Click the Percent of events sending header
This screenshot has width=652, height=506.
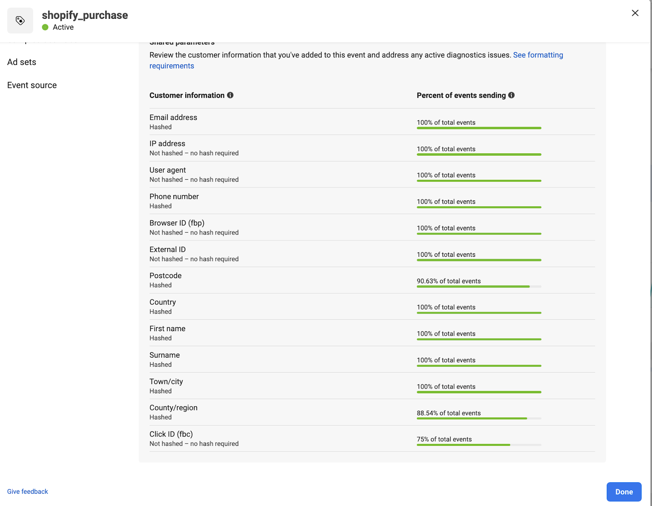point(461,95)
